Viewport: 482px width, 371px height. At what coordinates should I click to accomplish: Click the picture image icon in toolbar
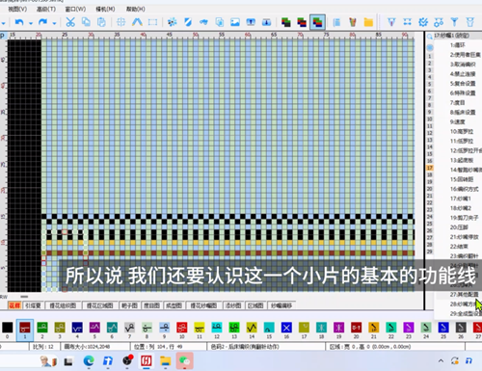point(235,22)
